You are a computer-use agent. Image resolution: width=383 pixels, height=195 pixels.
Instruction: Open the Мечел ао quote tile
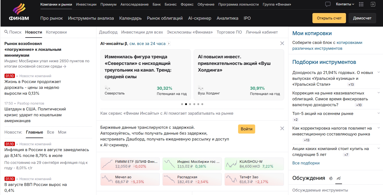[x=130, y=179]
